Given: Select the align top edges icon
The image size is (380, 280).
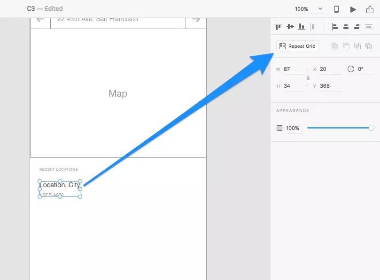Looking at the screenshot, I should 278,27.
